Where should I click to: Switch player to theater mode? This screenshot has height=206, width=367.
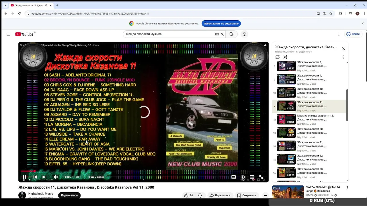(x=252, y=177)
